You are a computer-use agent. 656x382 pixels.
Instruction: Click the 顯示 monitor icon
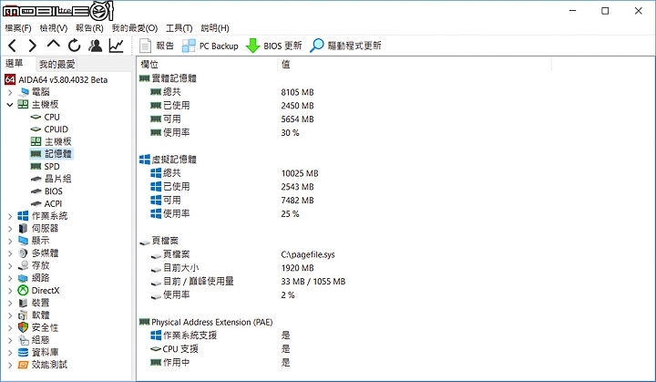pos(23,241)
